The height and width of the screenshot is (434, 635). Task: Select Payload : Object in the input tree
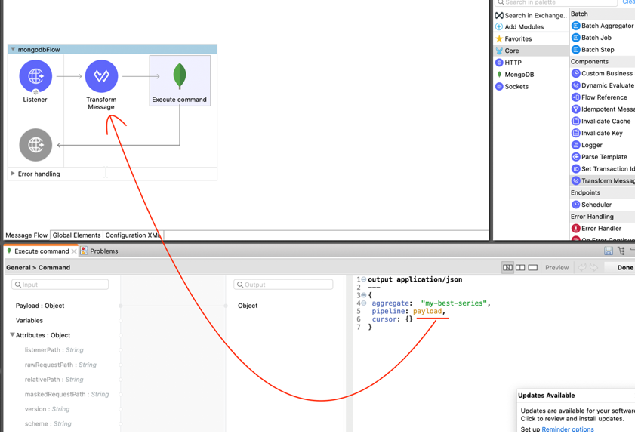coord(40,306)
